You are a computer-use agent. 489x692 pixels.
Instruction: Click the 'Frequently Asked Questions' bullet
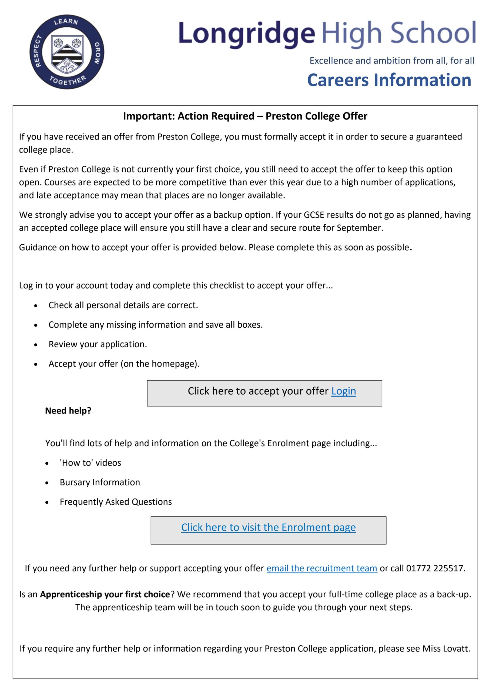click(x=116, y=502)
